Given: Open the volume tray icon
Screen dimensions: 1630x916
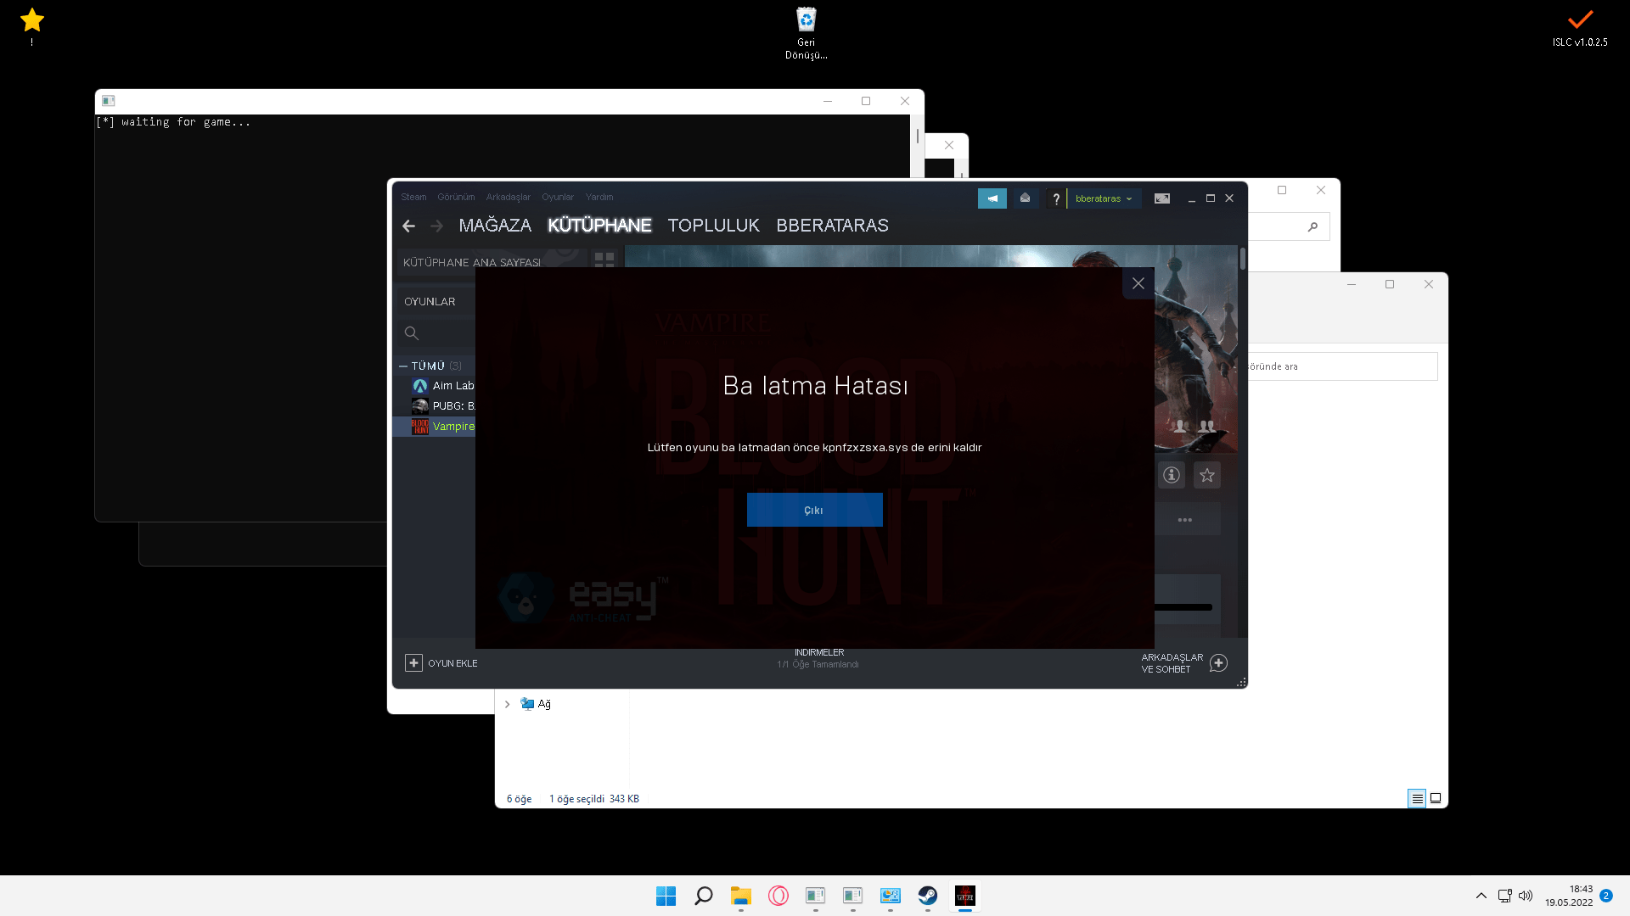Looking at the screenshot, I should click(1526, 896).
